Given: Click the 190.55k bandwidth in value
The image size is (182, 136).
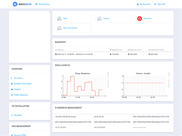Looking at the screenshot, I should click(x=115, y=54).
